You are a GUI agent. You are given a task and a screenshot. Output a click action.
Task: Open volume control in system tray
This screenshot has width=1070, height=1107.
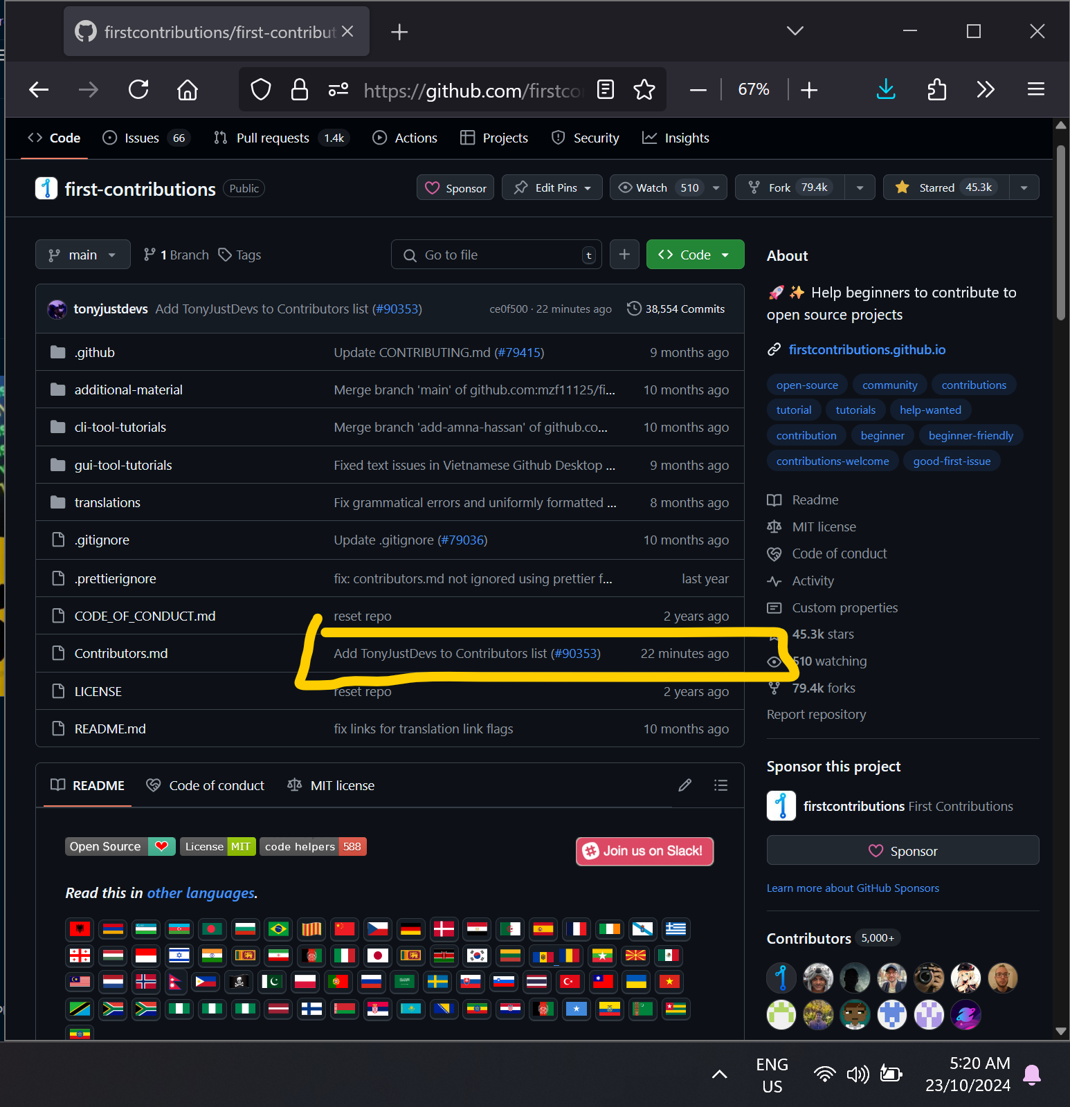(x=858, y=1074)
